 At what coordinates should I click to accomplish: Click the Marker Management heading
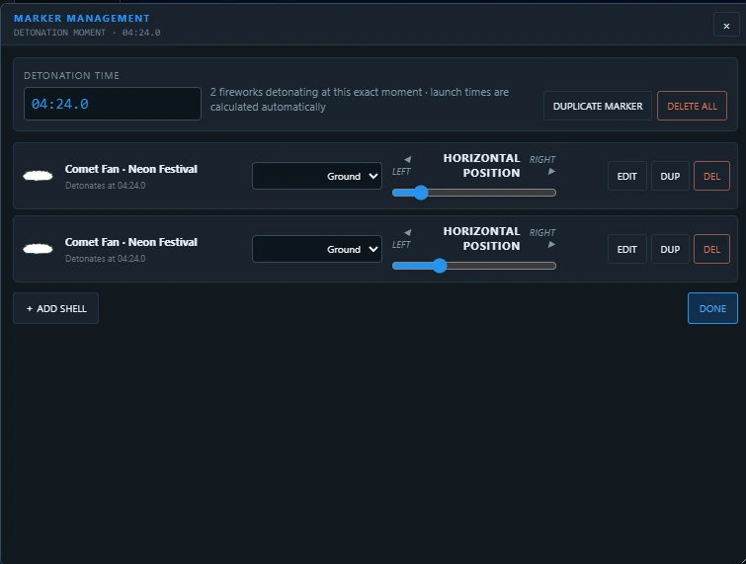point(81,19)
